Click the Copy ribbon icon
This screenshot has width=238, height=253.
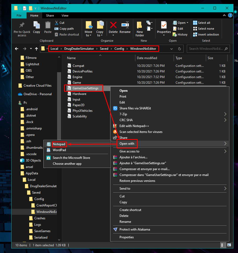(x=36, y=25)
